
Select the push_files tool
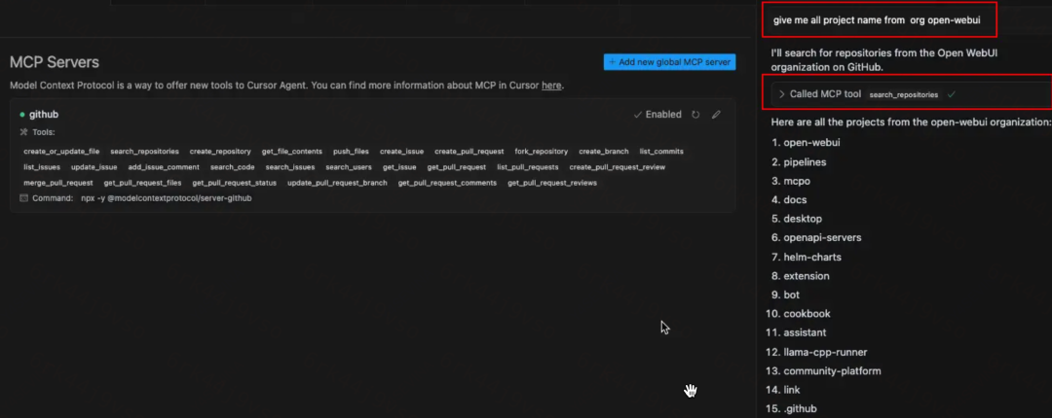(x=351, y=152)
